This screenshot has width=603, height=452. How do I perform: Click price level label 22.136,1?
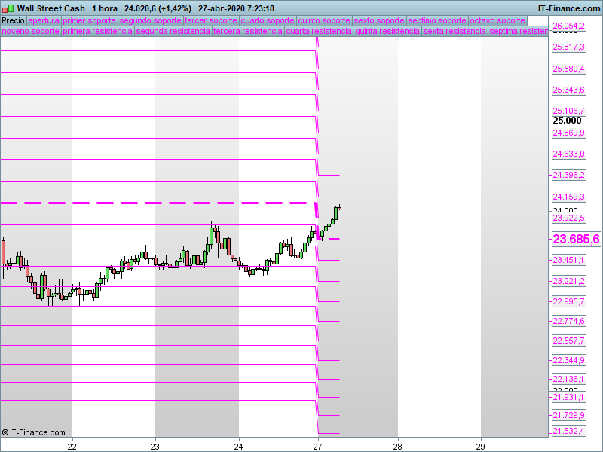coord(569,380)
